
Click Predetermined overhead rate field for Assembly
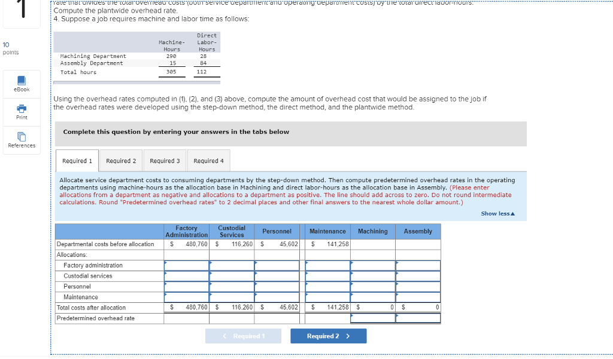417,318
